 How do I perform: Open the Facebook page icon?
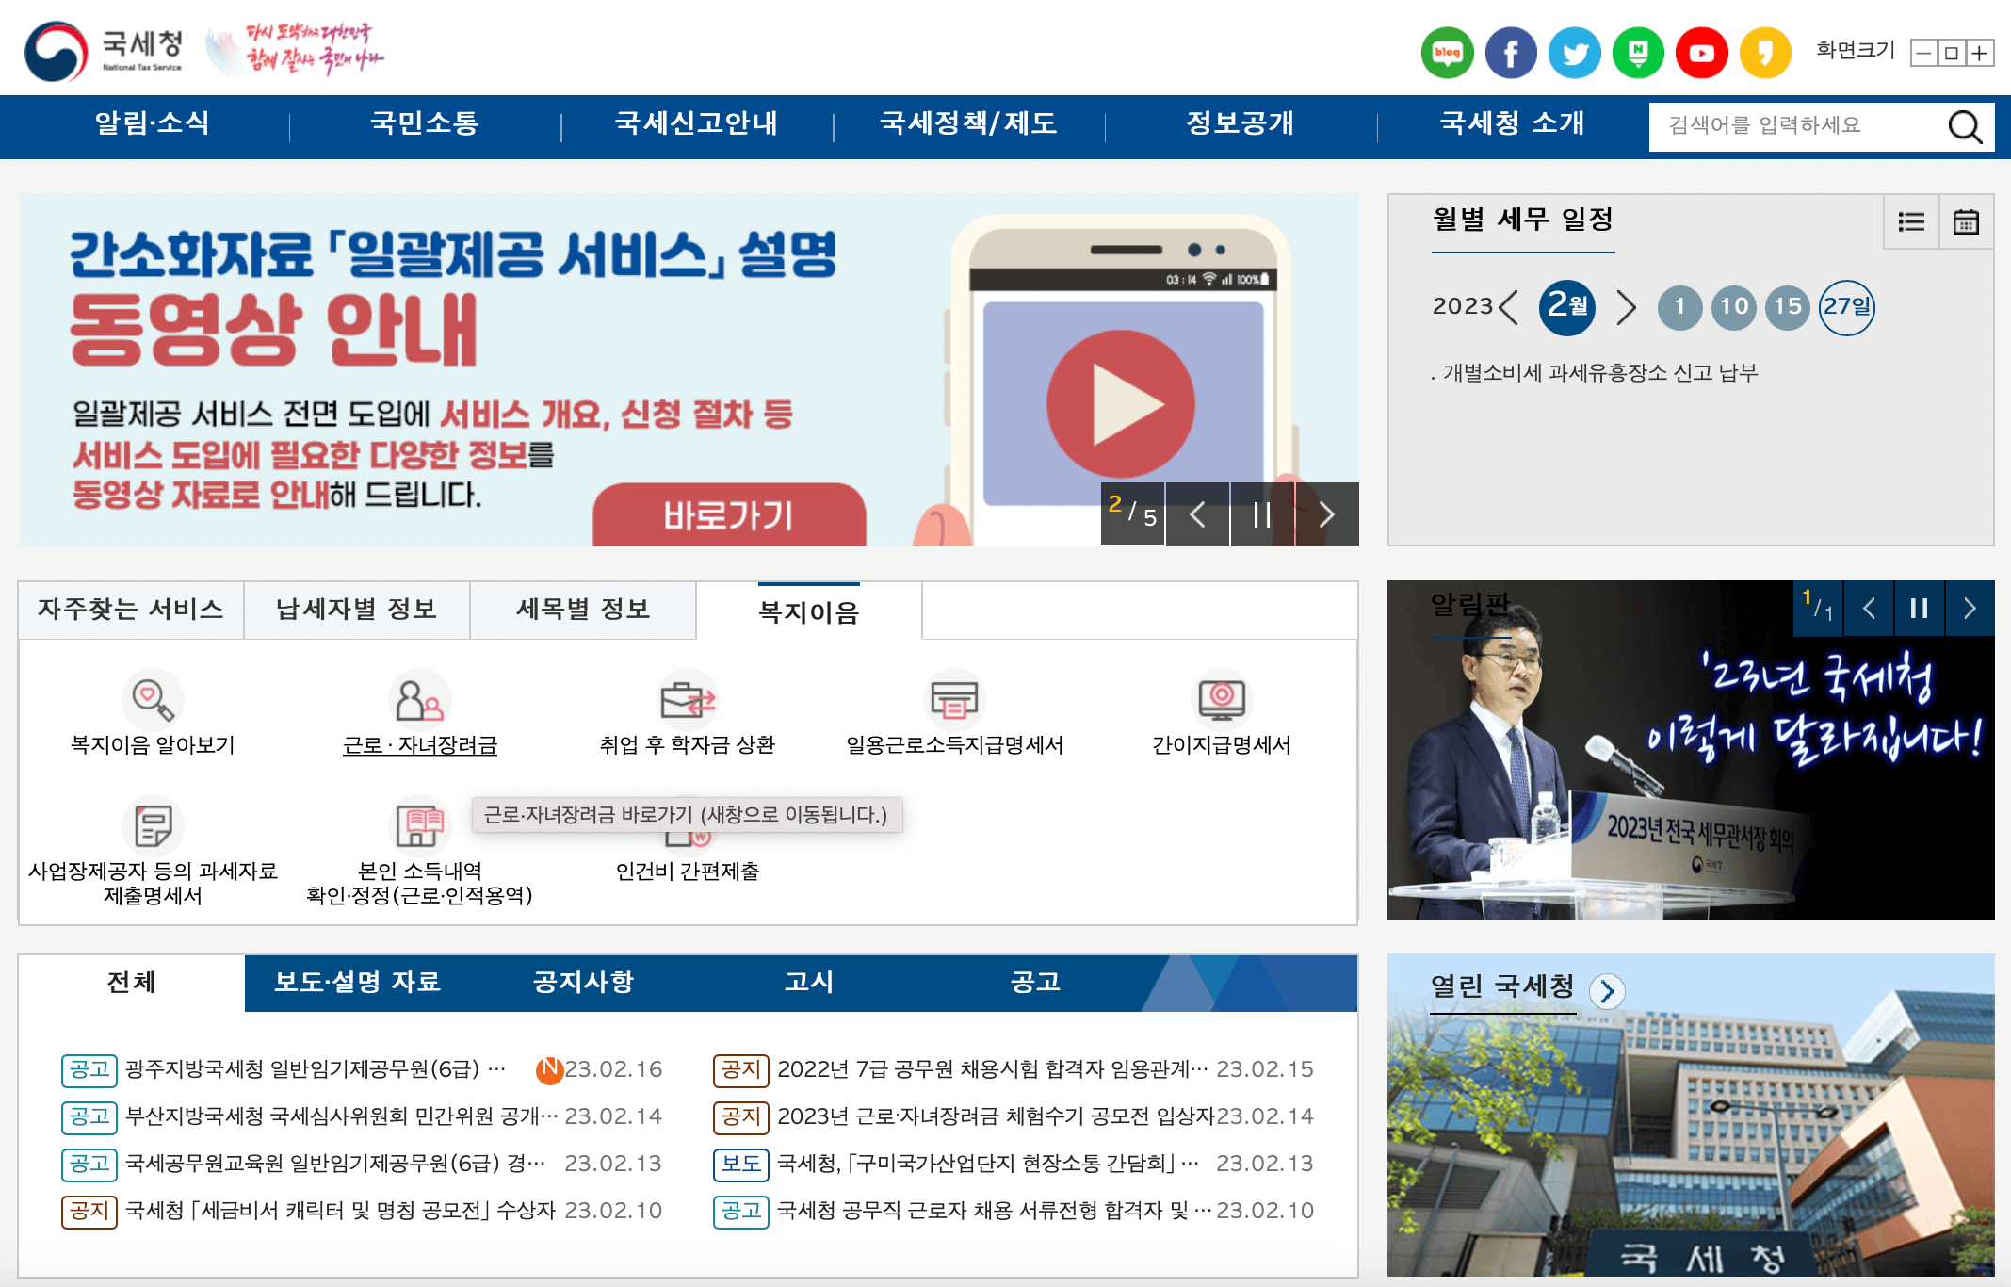coord(1511,52)
